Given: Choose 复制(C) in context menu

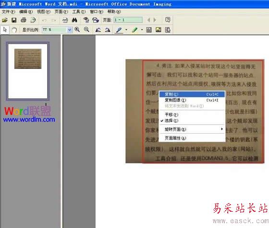Looking at the screenshot, I should (192, 94).
